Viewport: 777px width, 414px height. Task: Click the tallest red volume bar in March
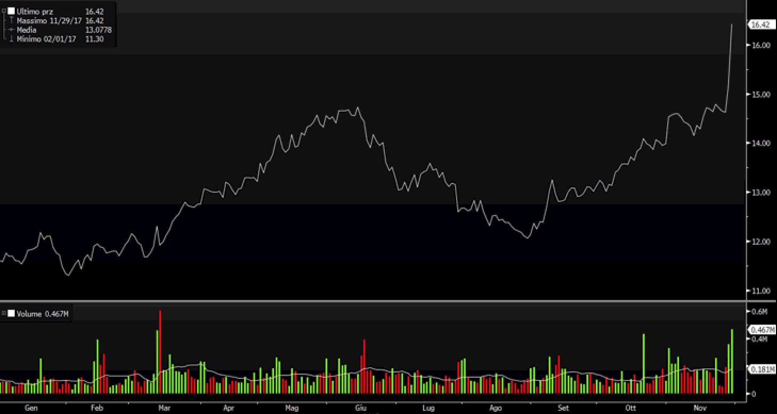pos(160,352)
